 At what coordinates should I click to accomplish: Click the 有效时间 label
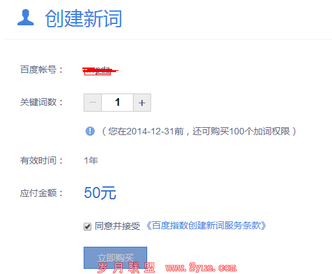tap(41, 160)
